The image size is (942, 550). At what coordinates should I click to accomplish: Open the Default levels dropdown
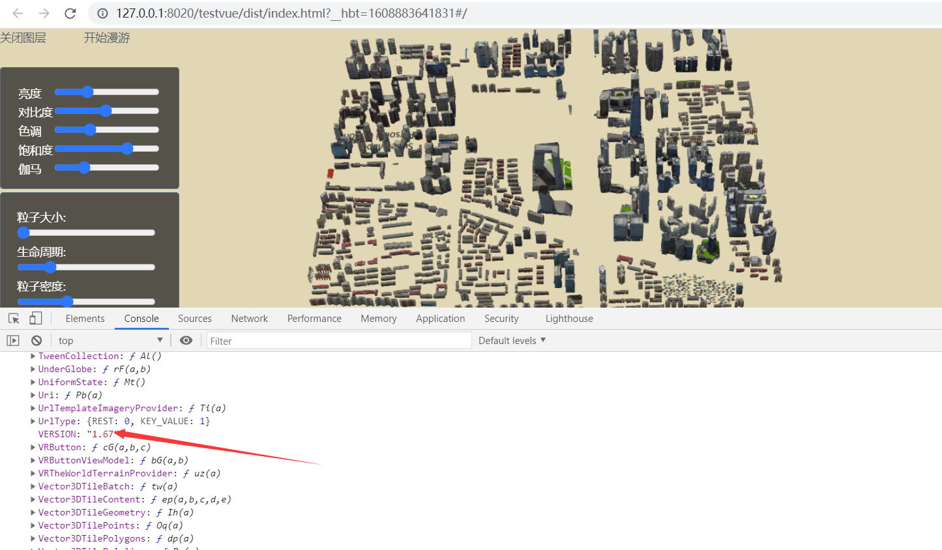coord(512,341)
